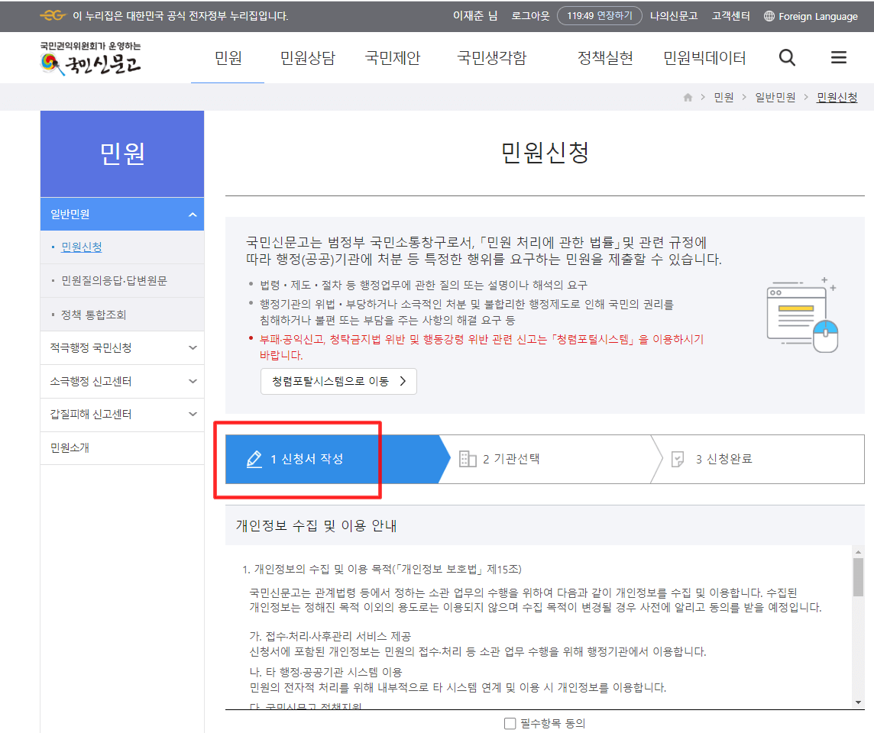
Task: Click 청렴포털시스템으로 이동 button
Action: (x=338, y=381)
